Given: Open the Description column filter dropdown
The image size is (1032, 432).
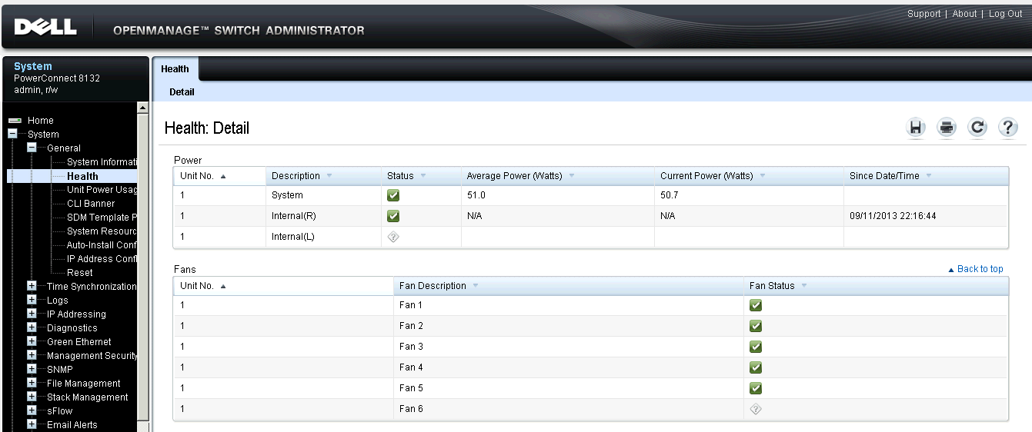Looking at the screenshot, I should [329, 176].
